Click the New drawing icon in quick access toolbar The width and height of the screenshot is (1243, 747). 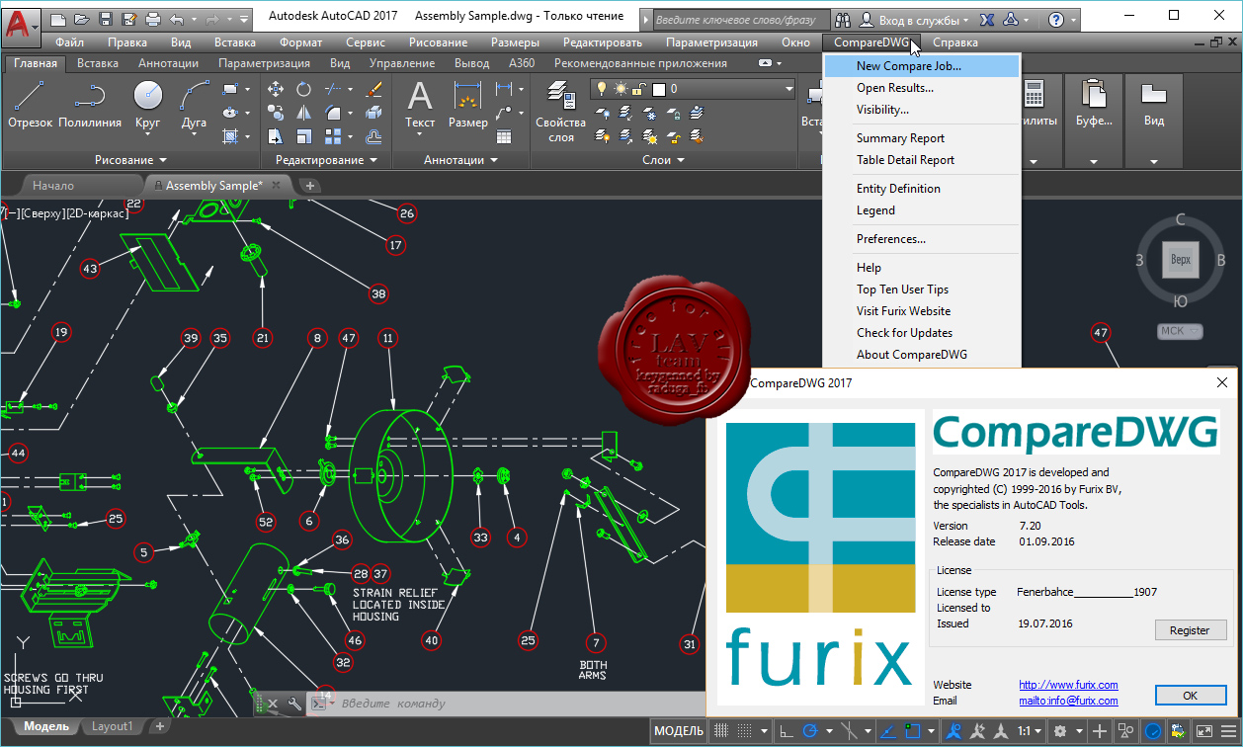(57, 19)
